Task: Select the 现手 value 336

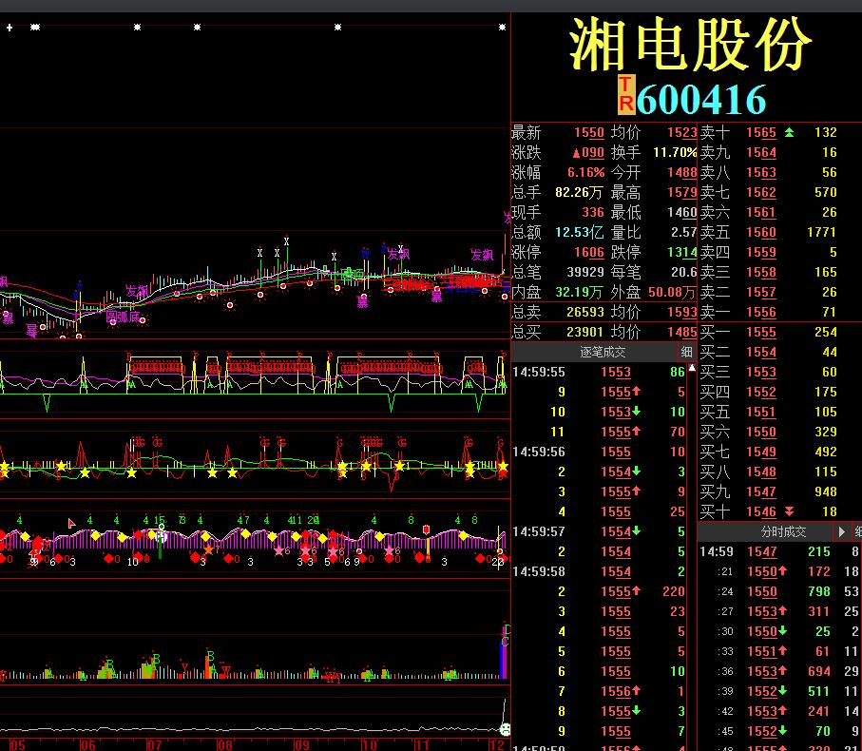Action: coord(593,212)
